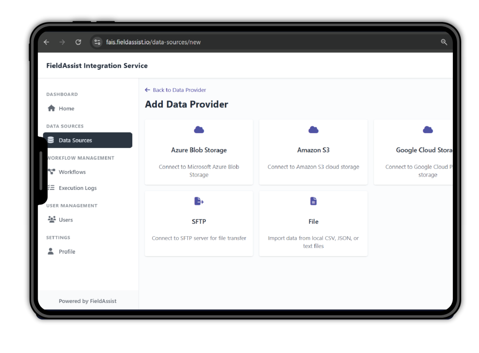
Task: Click the FieldAssist Integration Service title
Action: 97,66
